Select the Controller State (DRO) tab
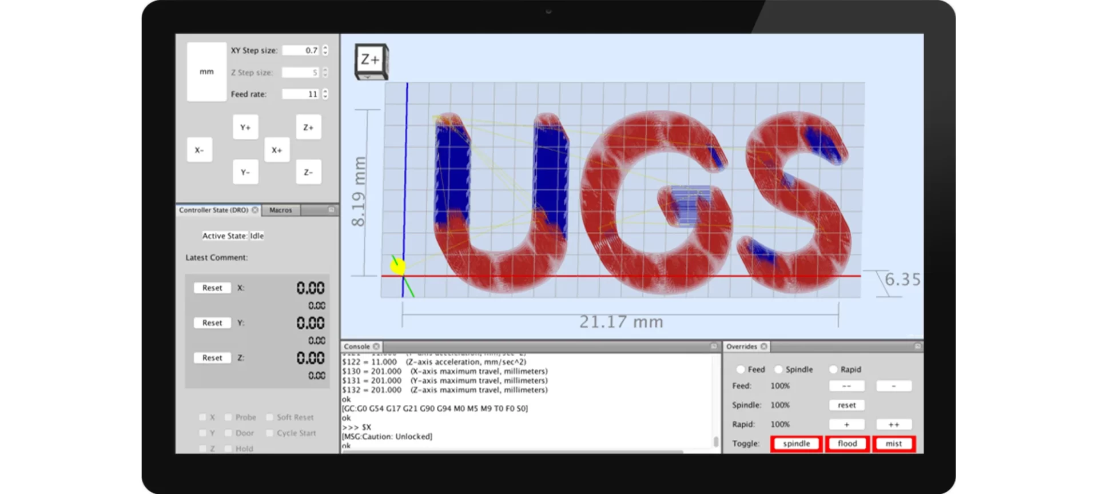Image resolution: width=1098 pixels, height=494 pixels. [213, 210]
